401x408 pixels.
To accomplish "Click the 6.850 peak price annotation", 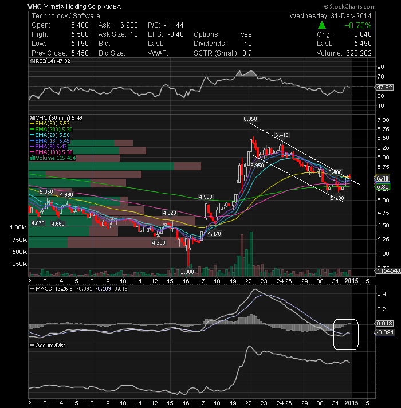I will click(250, 119).
